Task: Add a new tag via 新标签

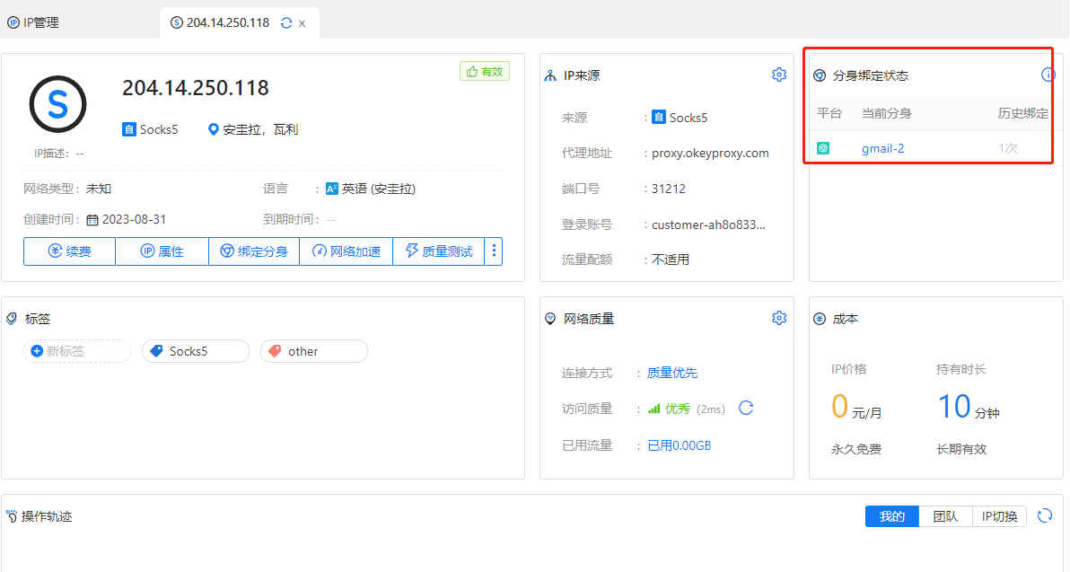Action: click(77, 351)
